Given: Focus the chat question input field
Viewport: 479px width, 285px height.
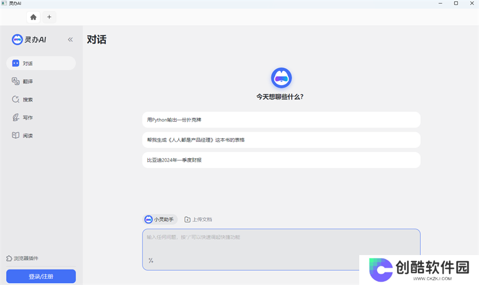Looking at the screenshot, I should (x=281, y=249).
